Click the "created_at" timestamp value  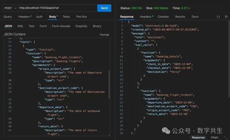point(175,30)
